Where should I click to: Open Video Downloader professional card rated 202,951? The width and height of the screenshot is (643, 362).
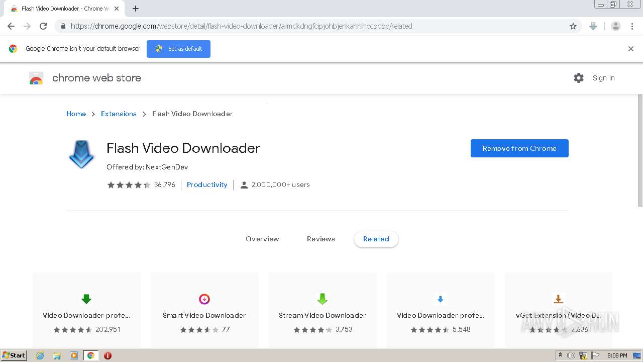pos(86,311)
